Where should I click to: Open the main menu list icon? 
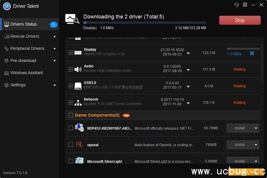click(244, 5)
